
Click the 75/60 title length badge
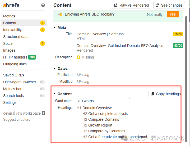(178, 34)
